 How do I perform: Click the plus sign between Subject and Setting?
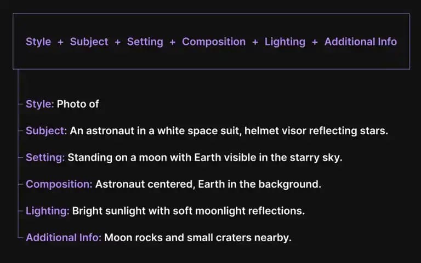118,42
